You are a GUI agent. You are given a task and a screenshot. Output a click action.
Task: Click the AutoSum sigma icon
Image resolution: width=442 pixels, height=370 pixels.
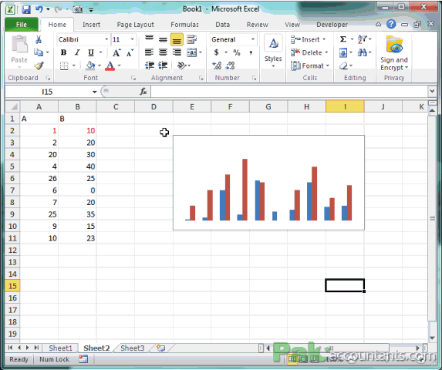tap(342, 39)
